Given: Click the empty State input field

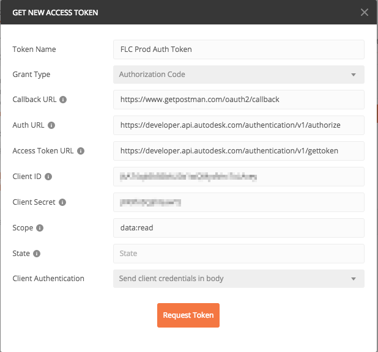Looking at the screenshot, I should 239,254.
